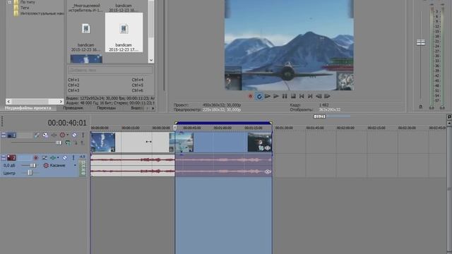Click the Ctrl+3 tag shortcut
This screenshot has width=452, height=254.
(73, 90)
